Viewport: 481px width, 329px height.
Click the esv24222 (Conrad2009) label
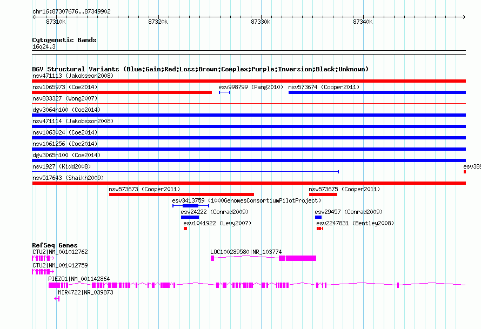(215, 212)
